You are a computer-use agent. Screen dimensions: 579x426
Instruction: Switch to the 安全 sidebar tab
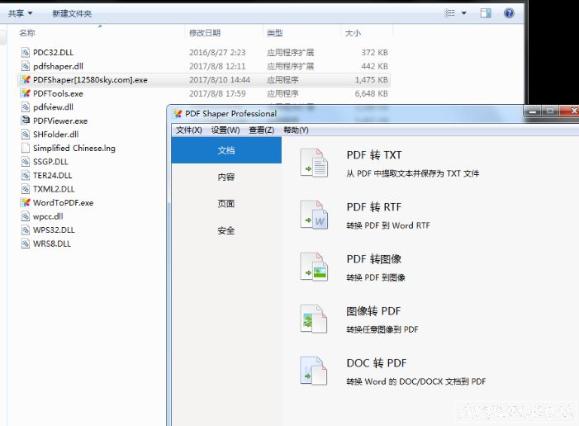tap(226, 230)
